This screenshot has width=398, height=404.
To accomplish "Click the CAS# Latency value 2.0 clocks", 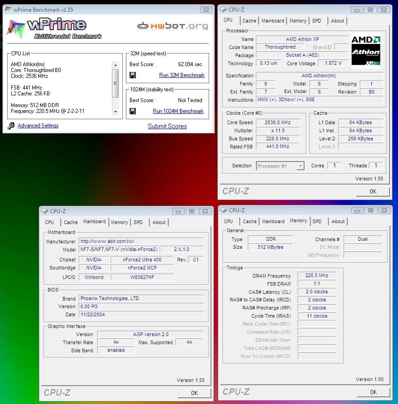I will tap(317, 292).
